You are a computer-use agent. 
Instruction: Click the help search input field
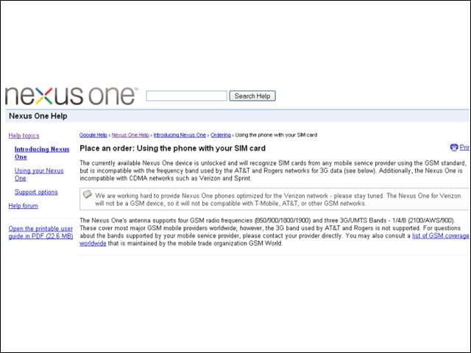click(186, 96)
